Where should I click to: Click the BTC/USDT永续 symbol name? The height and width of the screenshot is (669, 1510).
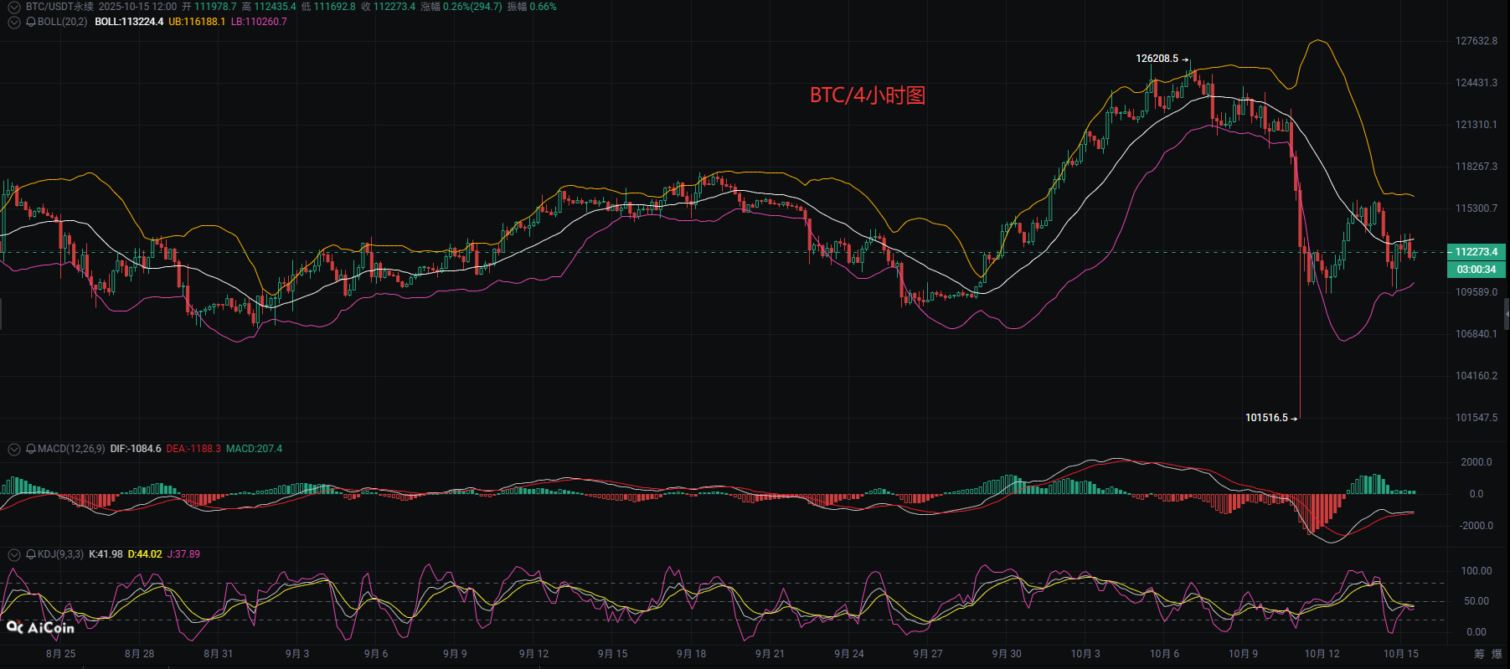click(59, 7)
